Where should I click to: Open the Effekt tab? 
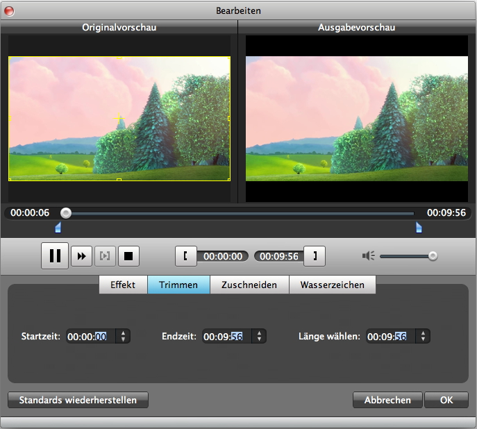pos(123,285)
